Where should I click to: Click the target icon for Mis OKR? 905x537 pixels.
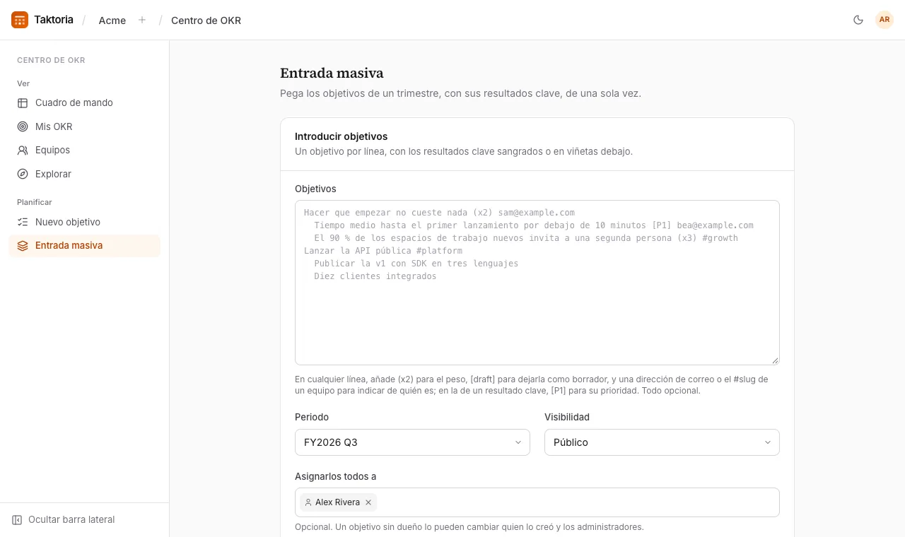tap(23, 126)
